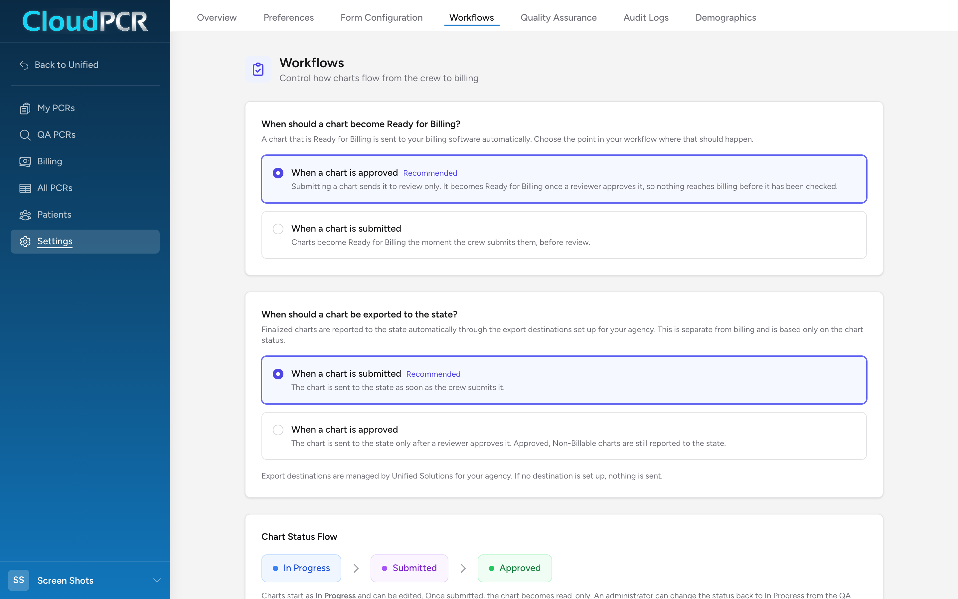The width and height of the screenshot is (958, 599).
Task: Click the Settings sidebar link
Action: coord(85,241)
